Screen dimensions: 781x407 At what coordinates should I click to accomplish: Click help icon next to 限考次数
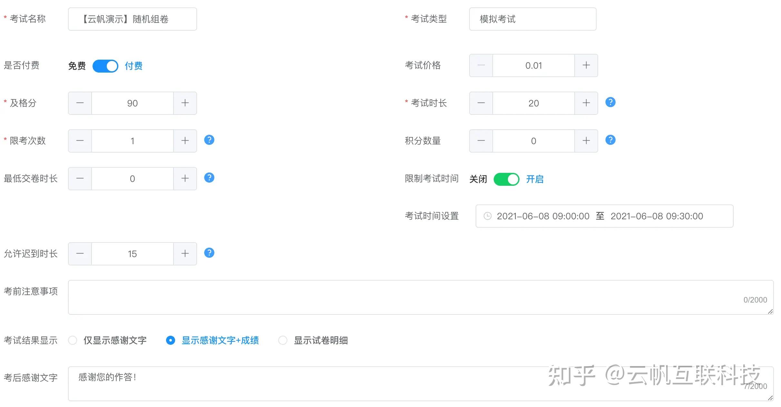209,140
